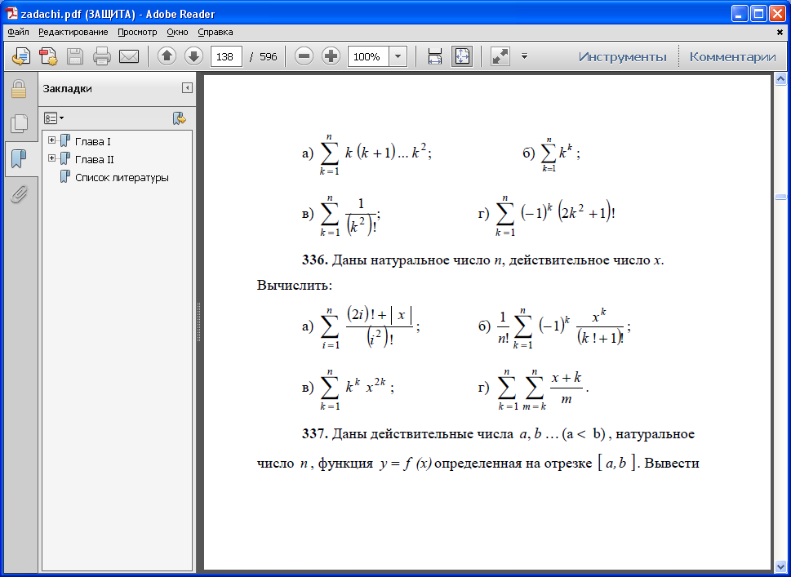Screen dimensions: 791x577
Task: Click the Adobe Reader title bar icon
Action: tap(11, 14)
